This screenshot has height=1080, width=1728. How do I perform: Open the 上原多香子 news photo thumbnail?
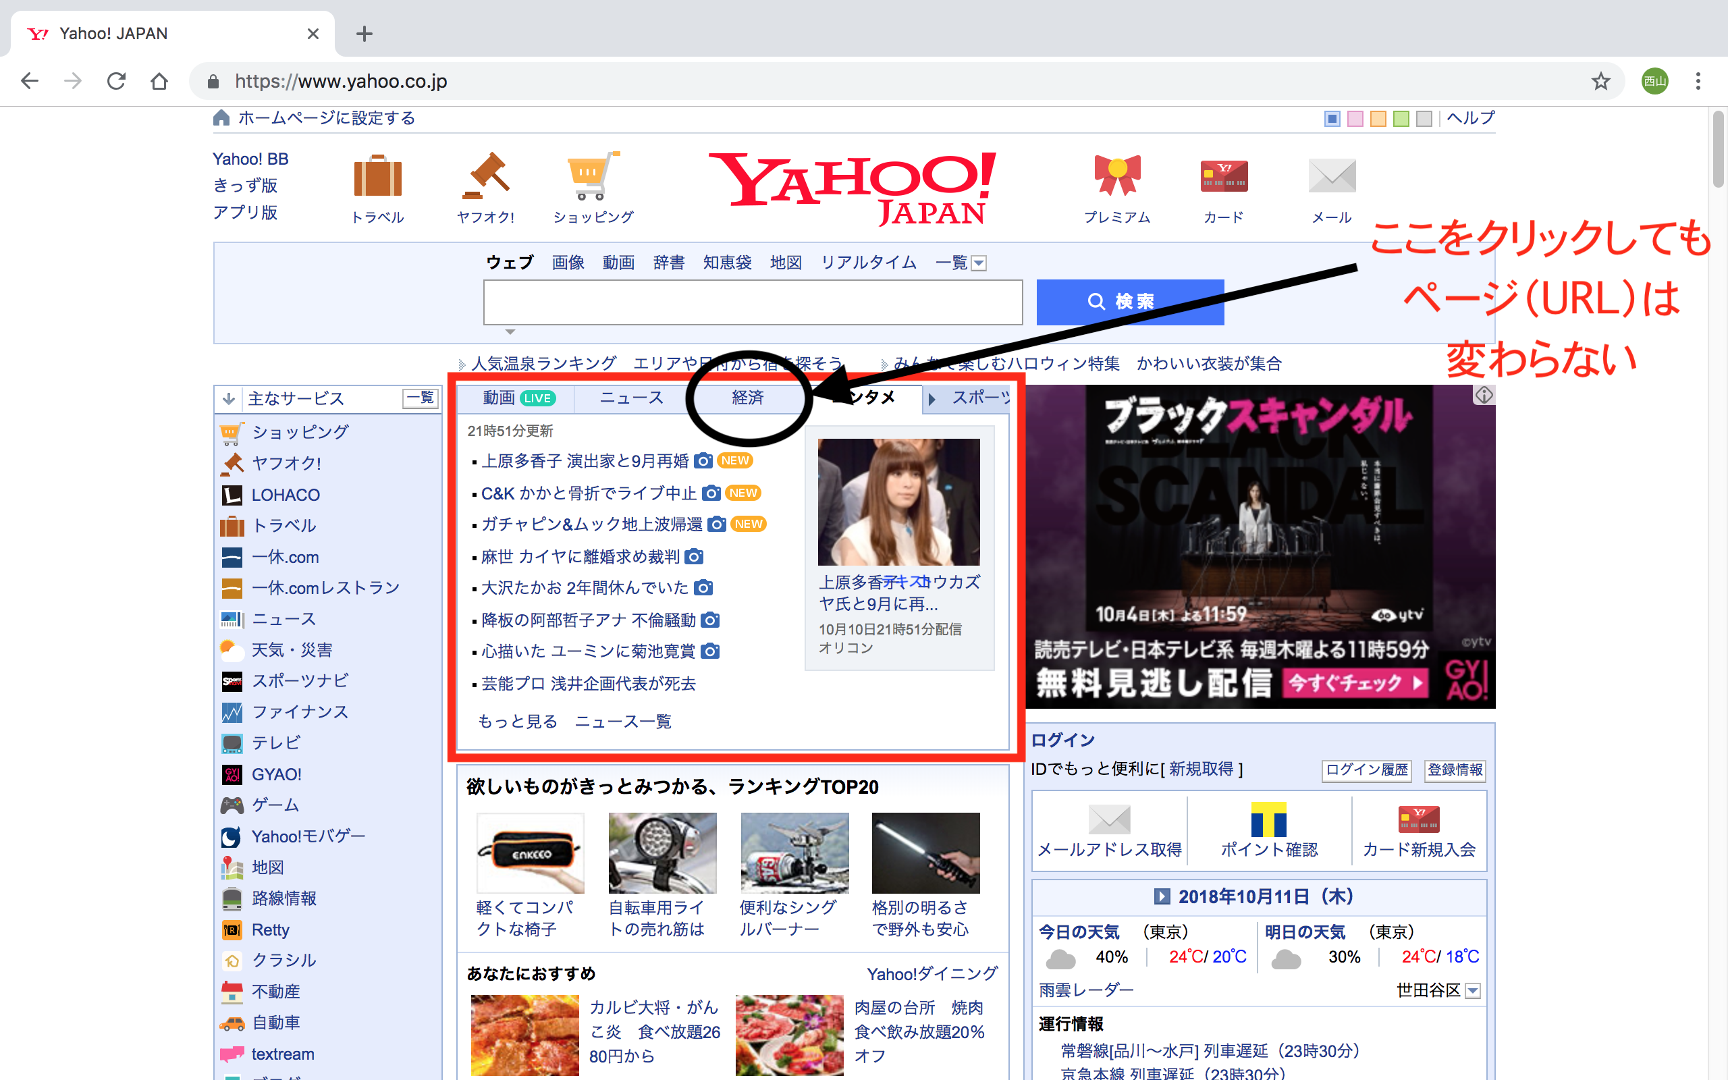(898, 502)
